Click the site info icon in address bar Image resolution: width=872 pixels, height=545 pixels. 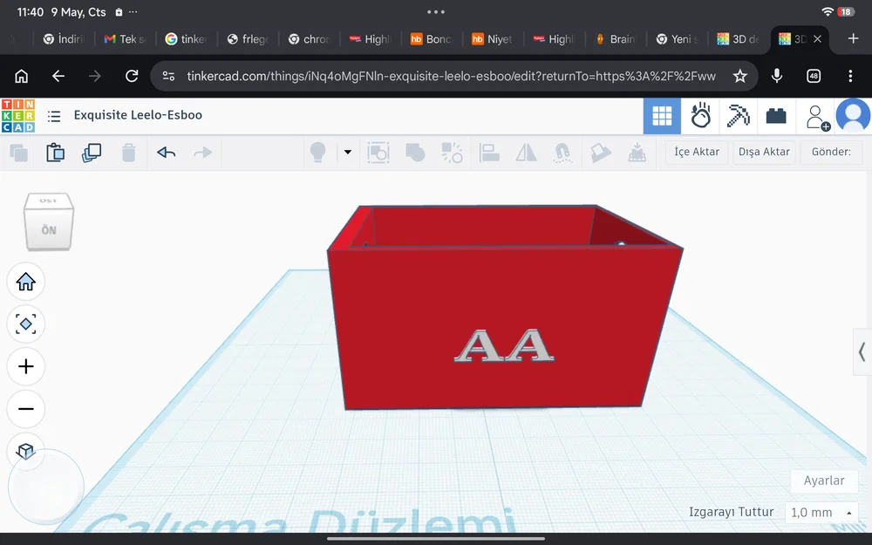tap(168, 76)
